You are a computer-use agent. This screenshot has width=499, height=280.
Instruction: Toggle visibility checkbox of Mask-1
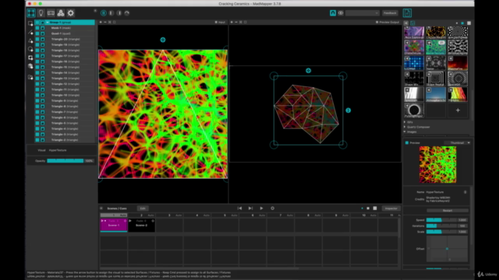37,28
